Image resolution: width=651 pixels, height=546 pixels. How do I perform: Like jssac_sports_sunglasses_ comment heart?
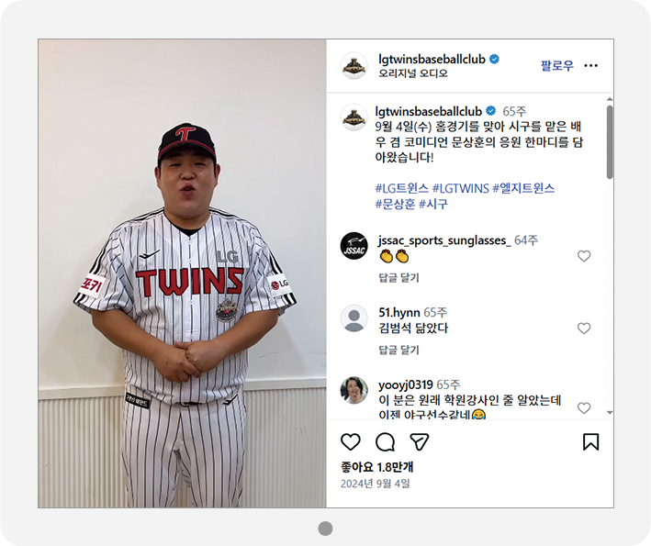click(584, 256)
